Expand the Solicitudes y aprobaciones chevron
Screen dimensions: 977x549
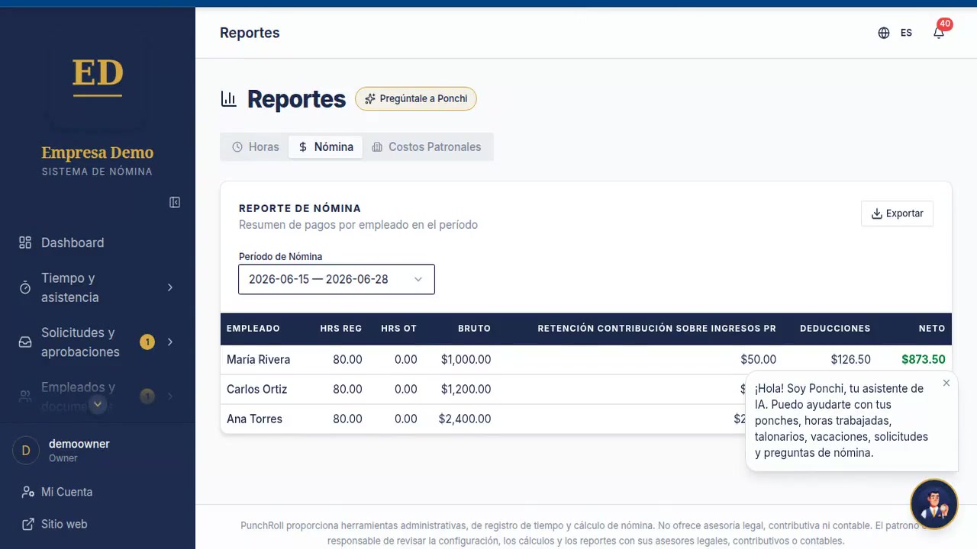(x=170, y=342)
